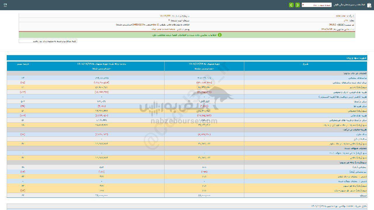Select the سرمایه row label at table bottom
Screen dimensions: 374x210
click(363, 195)
